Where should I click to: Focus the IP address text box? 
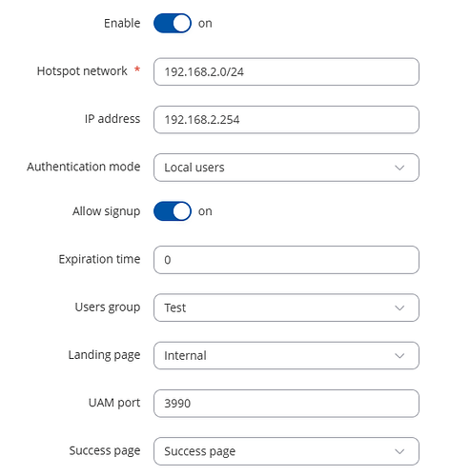286,120
